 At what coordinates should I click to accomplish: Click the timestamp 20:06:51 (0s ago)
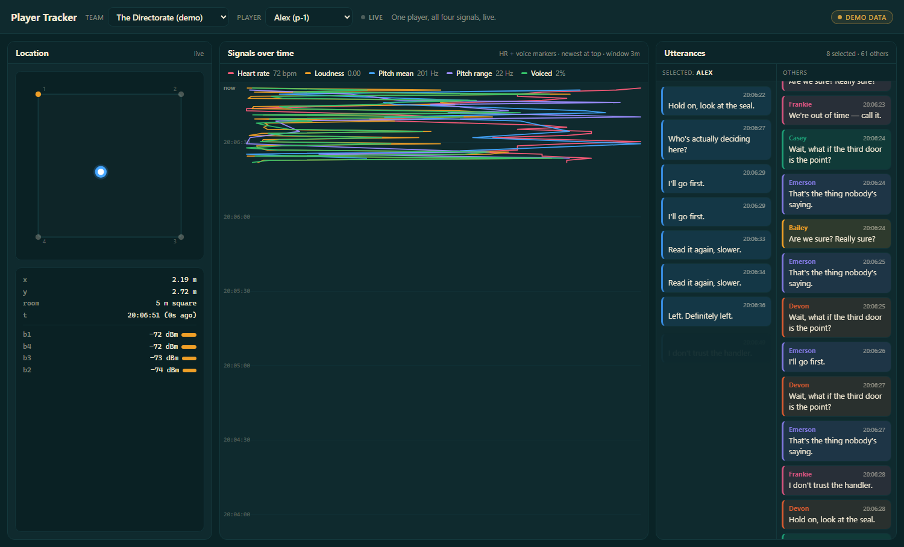coord(162,315)
